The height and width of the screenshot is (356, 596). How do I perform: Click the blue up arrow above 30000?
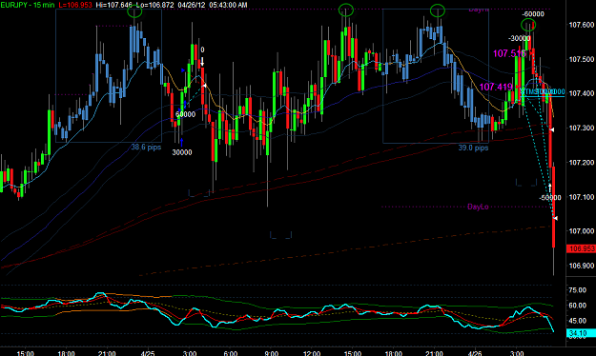182,143
